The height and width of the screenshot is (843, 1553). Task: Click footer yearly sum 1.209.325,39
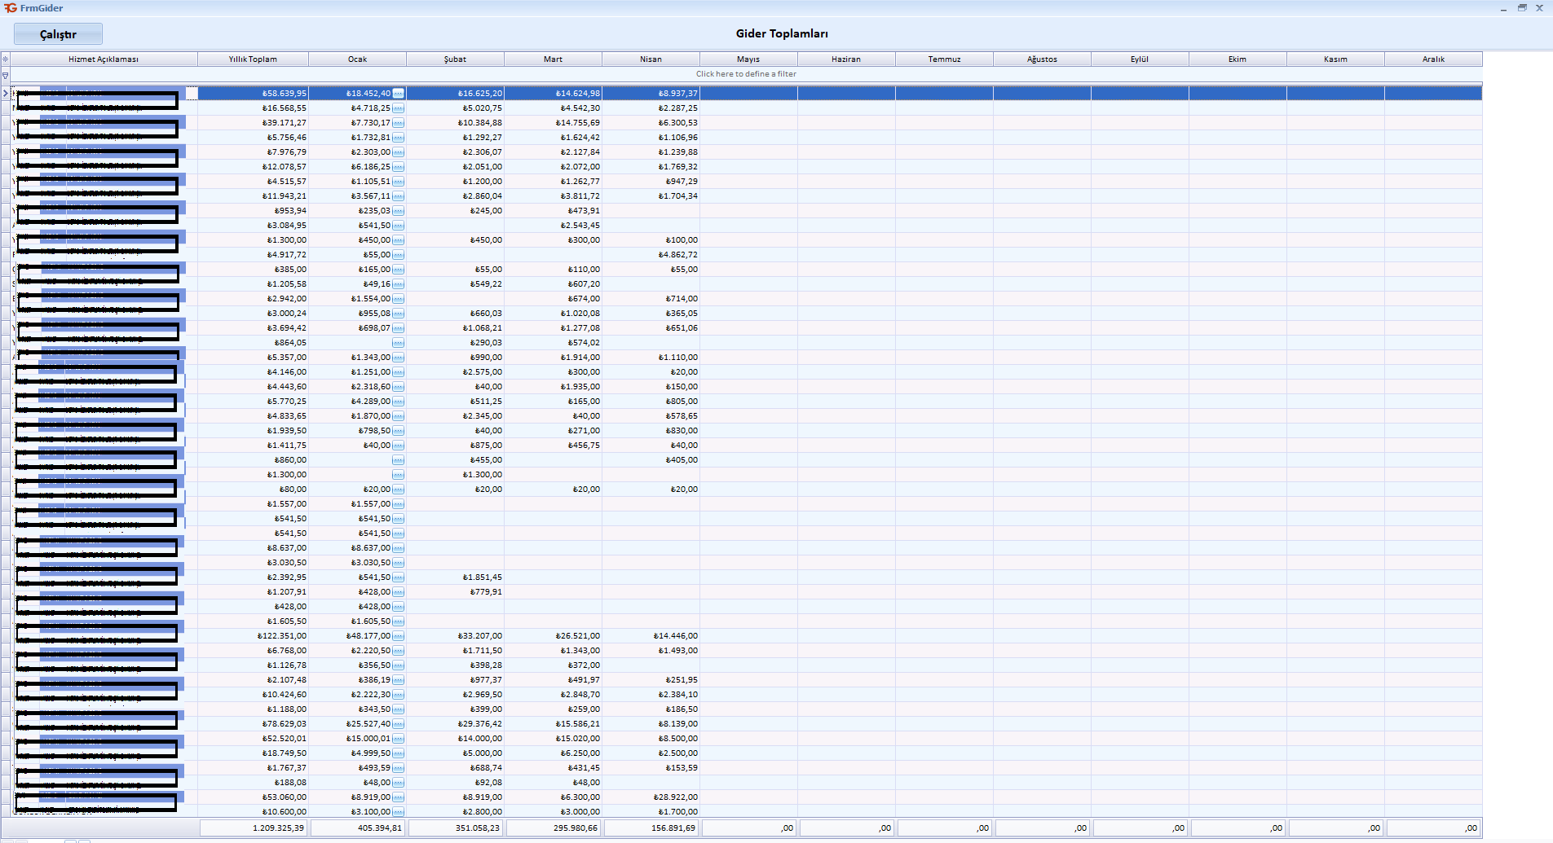pos(253,828)
